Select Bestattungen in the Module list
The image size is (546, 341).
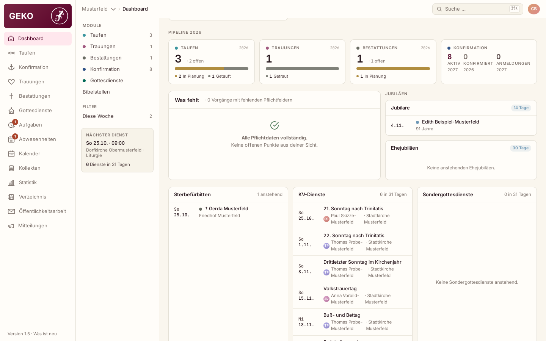coord(118,58)
